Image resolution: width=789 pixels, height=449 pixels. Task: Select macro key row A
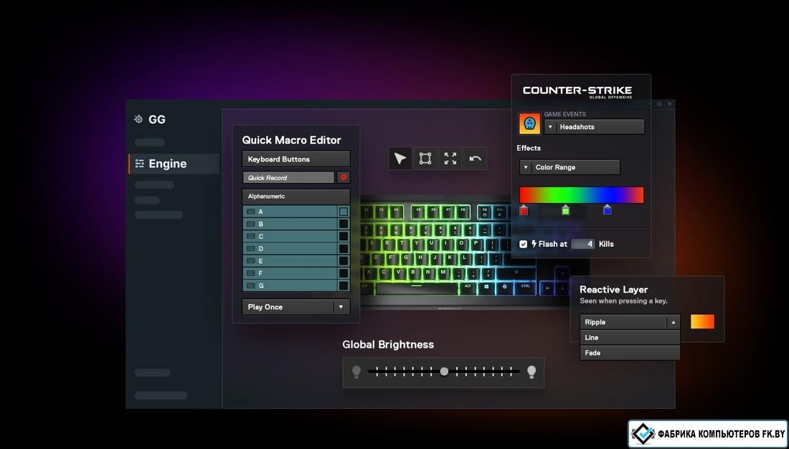click(x=296, y=212)
